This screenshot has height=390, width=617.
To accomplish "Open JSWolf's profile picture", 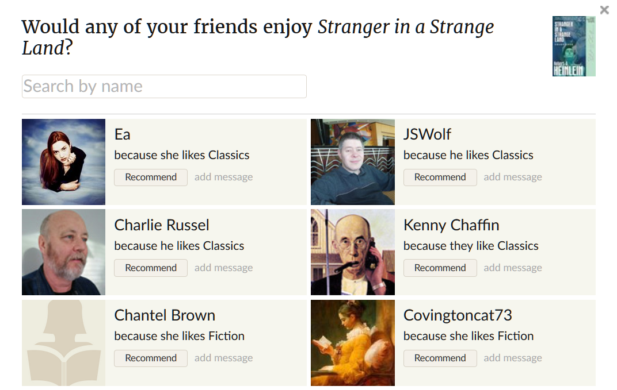I will pos(352,162).
